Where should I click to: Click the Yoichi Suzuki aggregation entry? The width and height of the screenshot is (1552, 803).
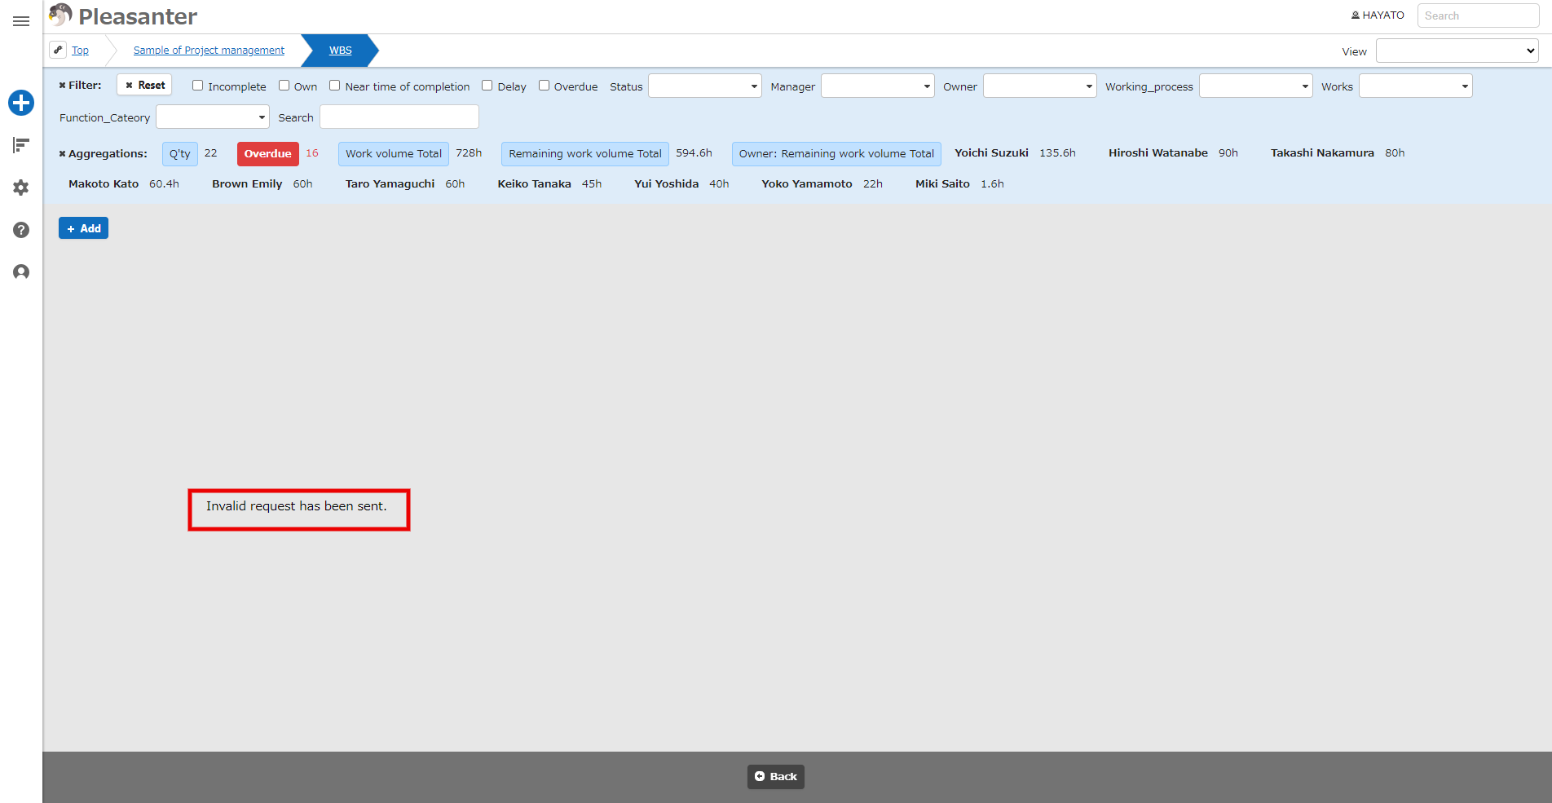click(1015, 152)
